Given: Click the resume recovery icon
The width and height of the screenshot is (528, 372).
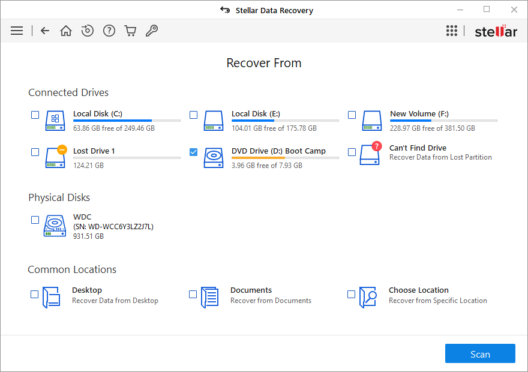Looking at the screenshot, I should pyautogui.click(x=88, y=31).
